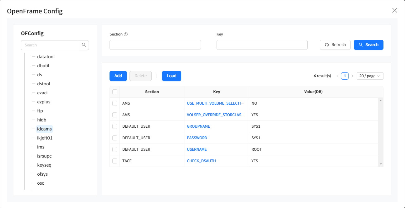Go to the previous results page arrow

coord(337,76)
